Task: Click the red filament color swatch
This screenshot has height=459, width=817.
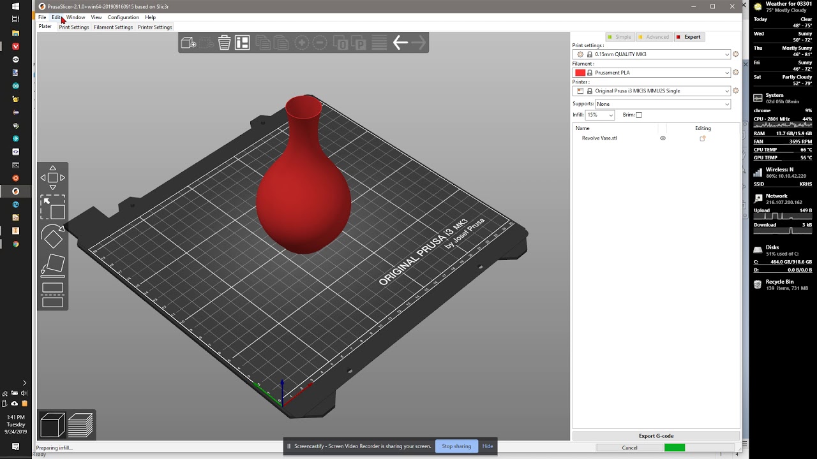Action: click(580, 73)
